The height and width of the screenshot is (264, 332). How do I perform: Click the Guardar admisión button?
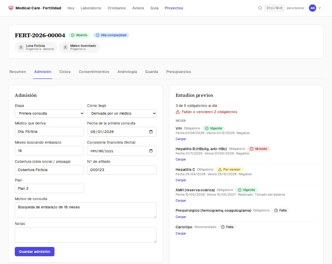pyautogui.click(x=34, y=252)
